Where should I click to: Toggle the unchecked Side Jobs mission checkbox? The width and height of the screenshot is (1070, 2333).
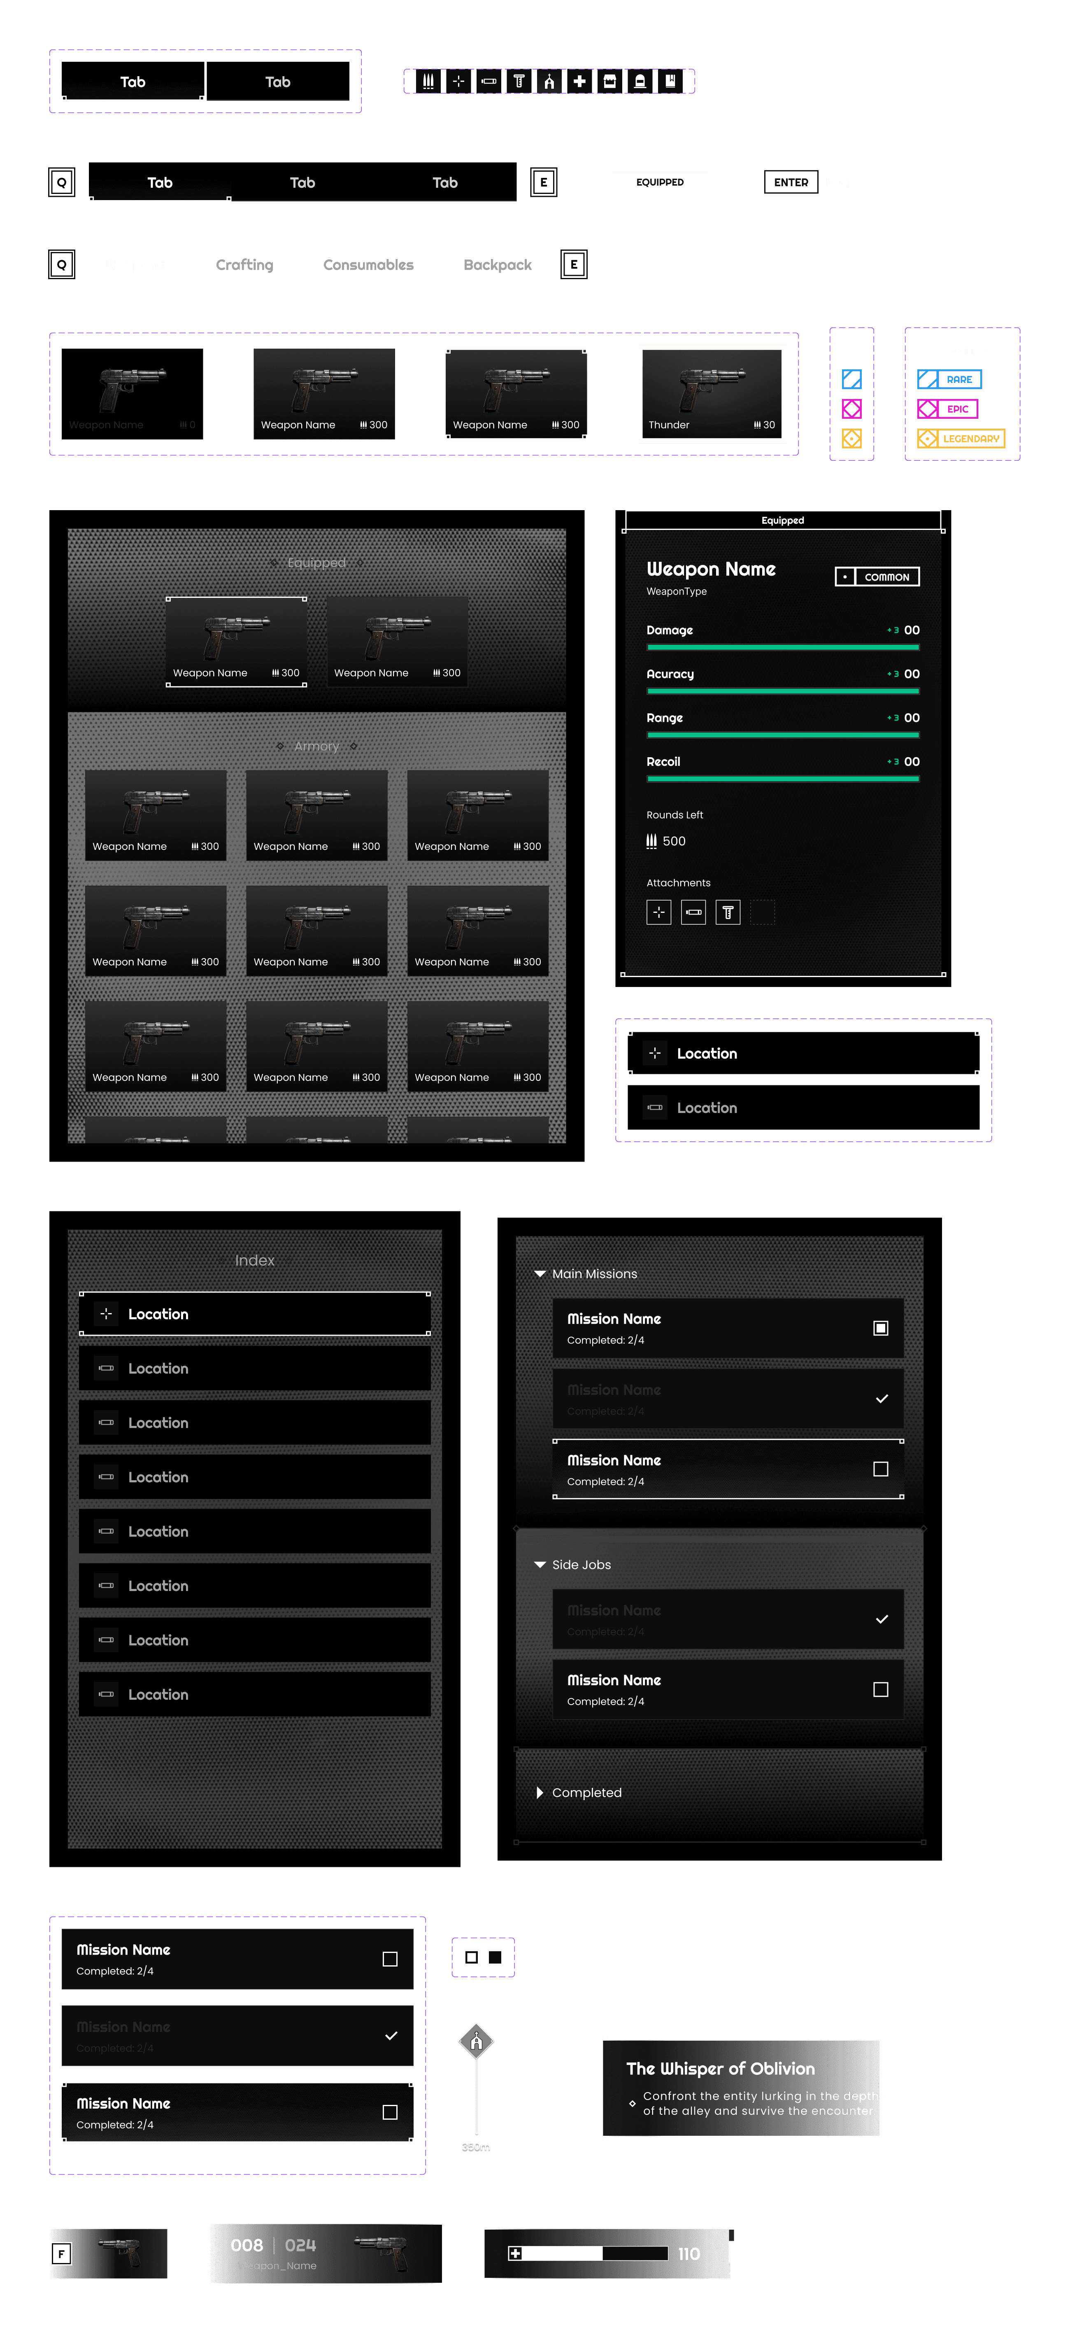coord(880,1689)
